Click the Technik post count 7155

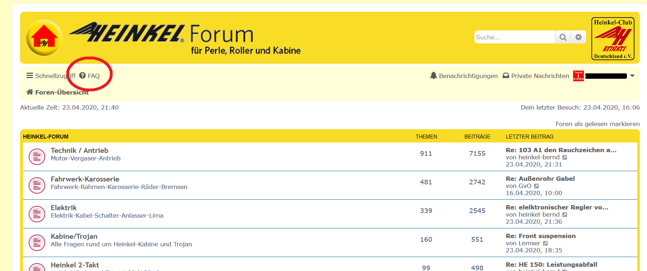pyautogui.click(x=477, y=154)
